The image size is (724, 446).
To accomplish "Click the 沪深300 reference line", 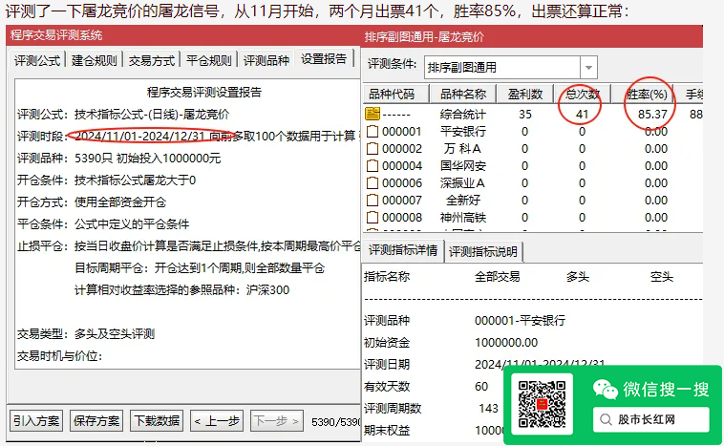I will pyautogui.click(x=181, y=290).
